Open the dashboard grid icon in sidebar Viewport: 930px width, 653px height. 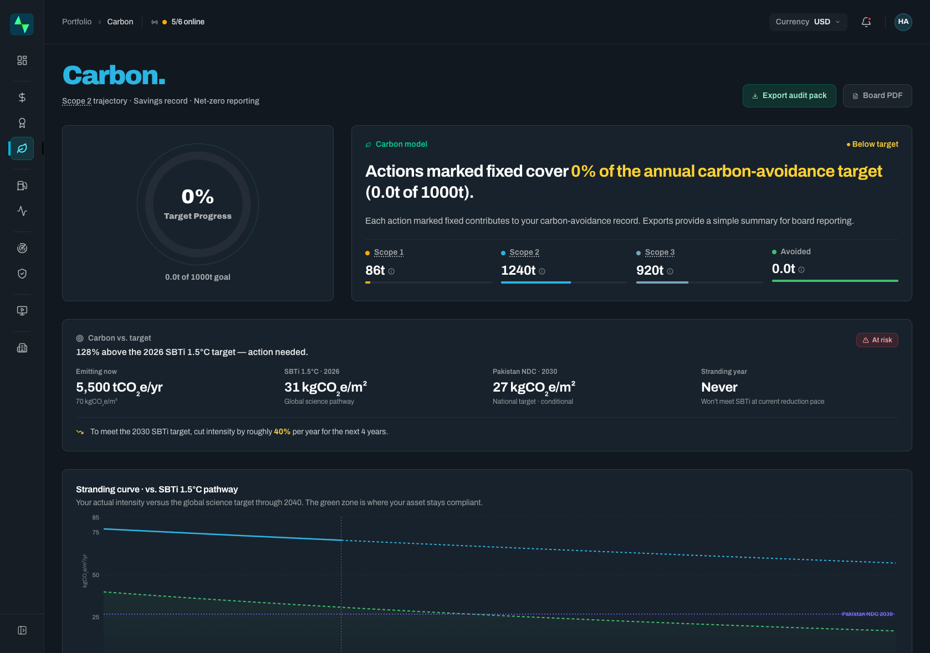22,60
